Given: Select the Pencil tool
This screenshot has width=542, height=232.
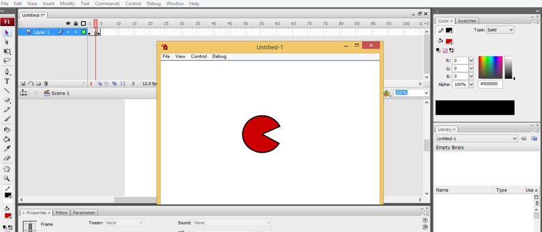Looking at the screenshot, I should tap(6, 109).
